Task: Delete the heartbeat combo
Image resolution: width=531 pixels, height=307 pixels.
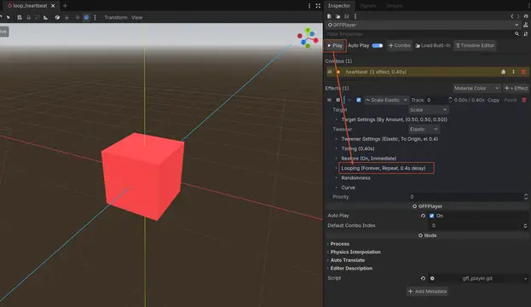Action: tap(523, 72)
